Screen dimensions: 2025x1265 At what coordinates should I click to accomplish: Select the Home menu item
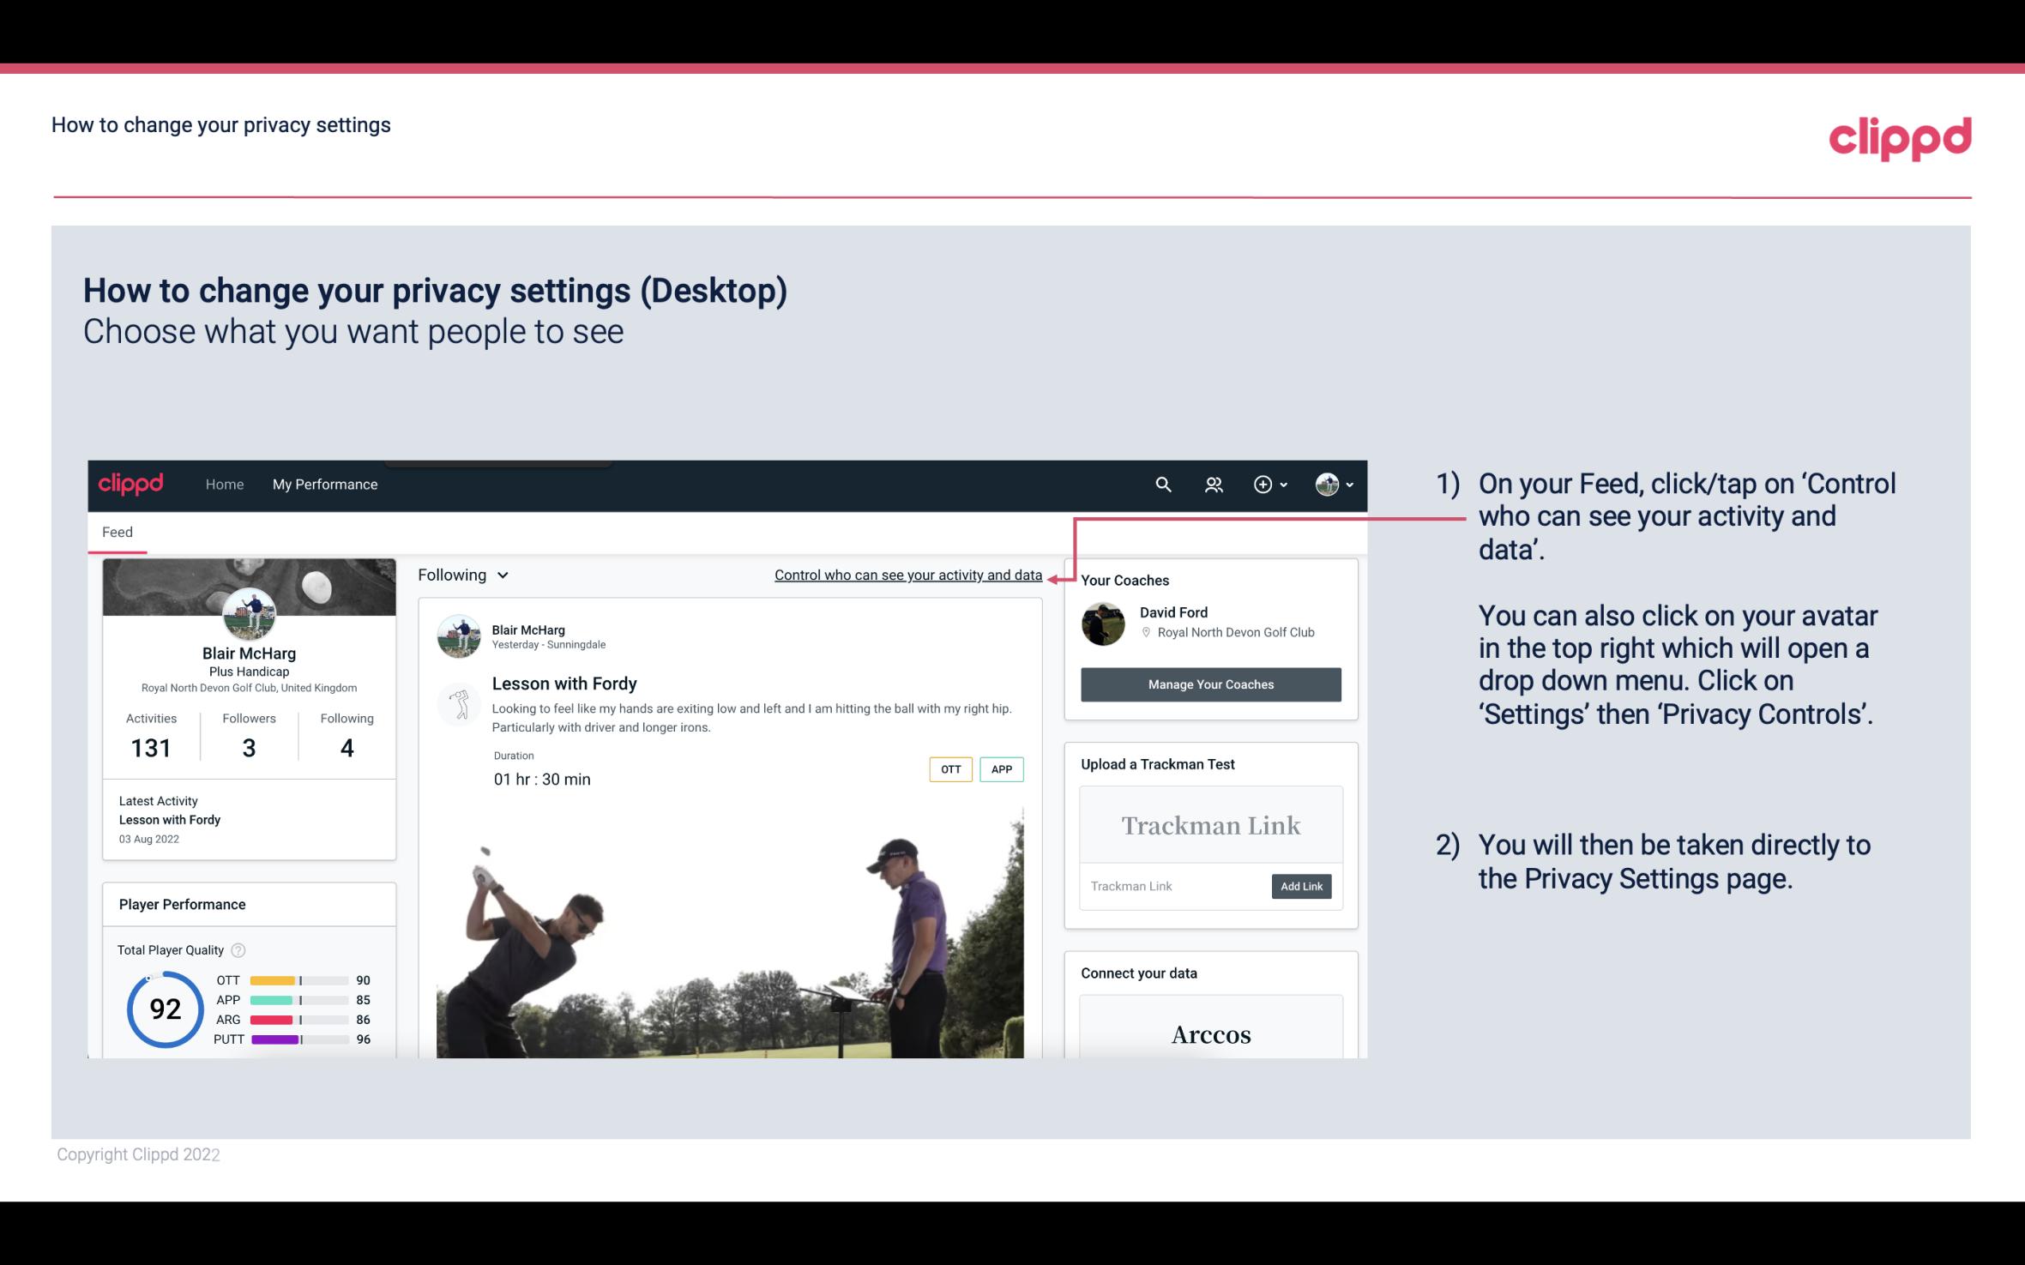pos(223,484)
